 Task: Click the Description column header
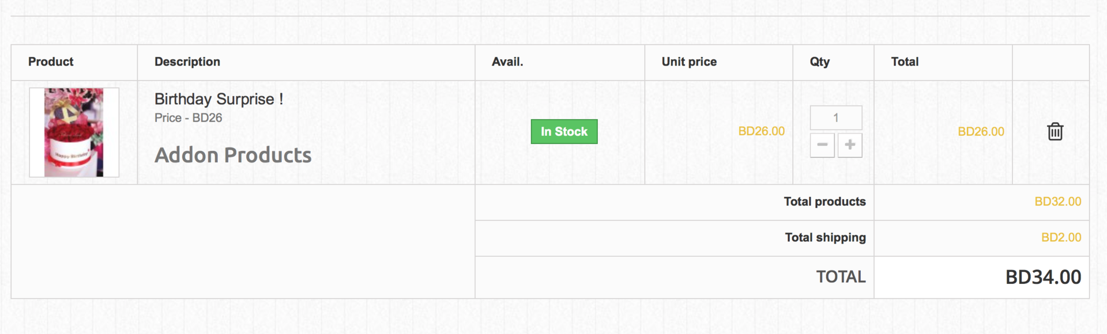(x=187, y=62)
